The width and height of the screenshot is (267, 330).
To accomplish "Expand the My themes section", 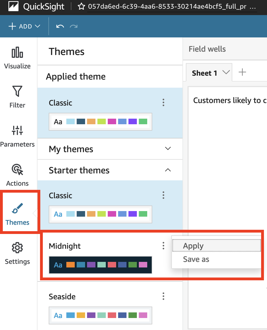I will 168,149.
